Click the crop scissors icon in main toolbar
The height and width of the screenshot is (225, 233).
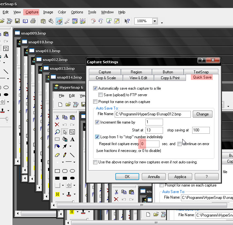pyautogui.click(x=109, y=21)
